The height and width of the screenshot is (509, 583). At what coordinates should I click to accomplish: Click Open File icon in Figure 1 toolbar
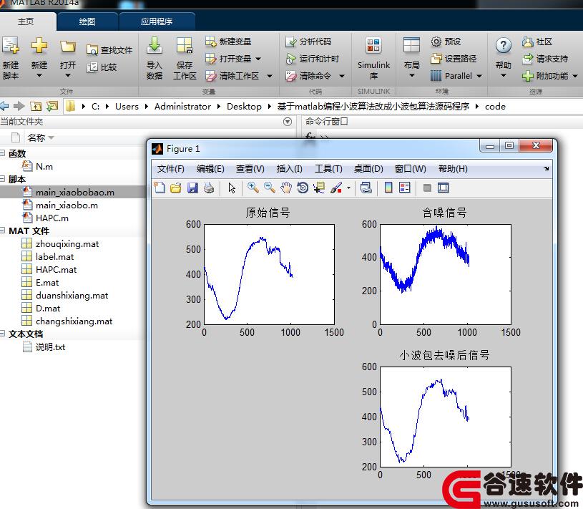(176, 188)
